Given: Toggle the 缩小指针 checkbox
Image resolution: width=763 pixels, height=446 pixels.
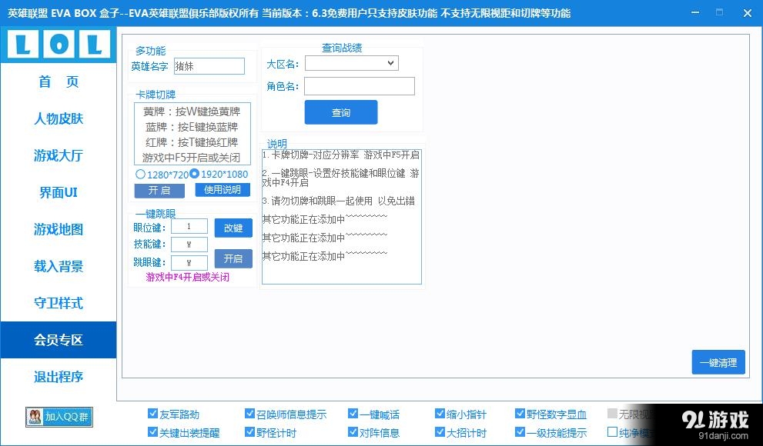Looking at the screenshot, I should [440, 414].
